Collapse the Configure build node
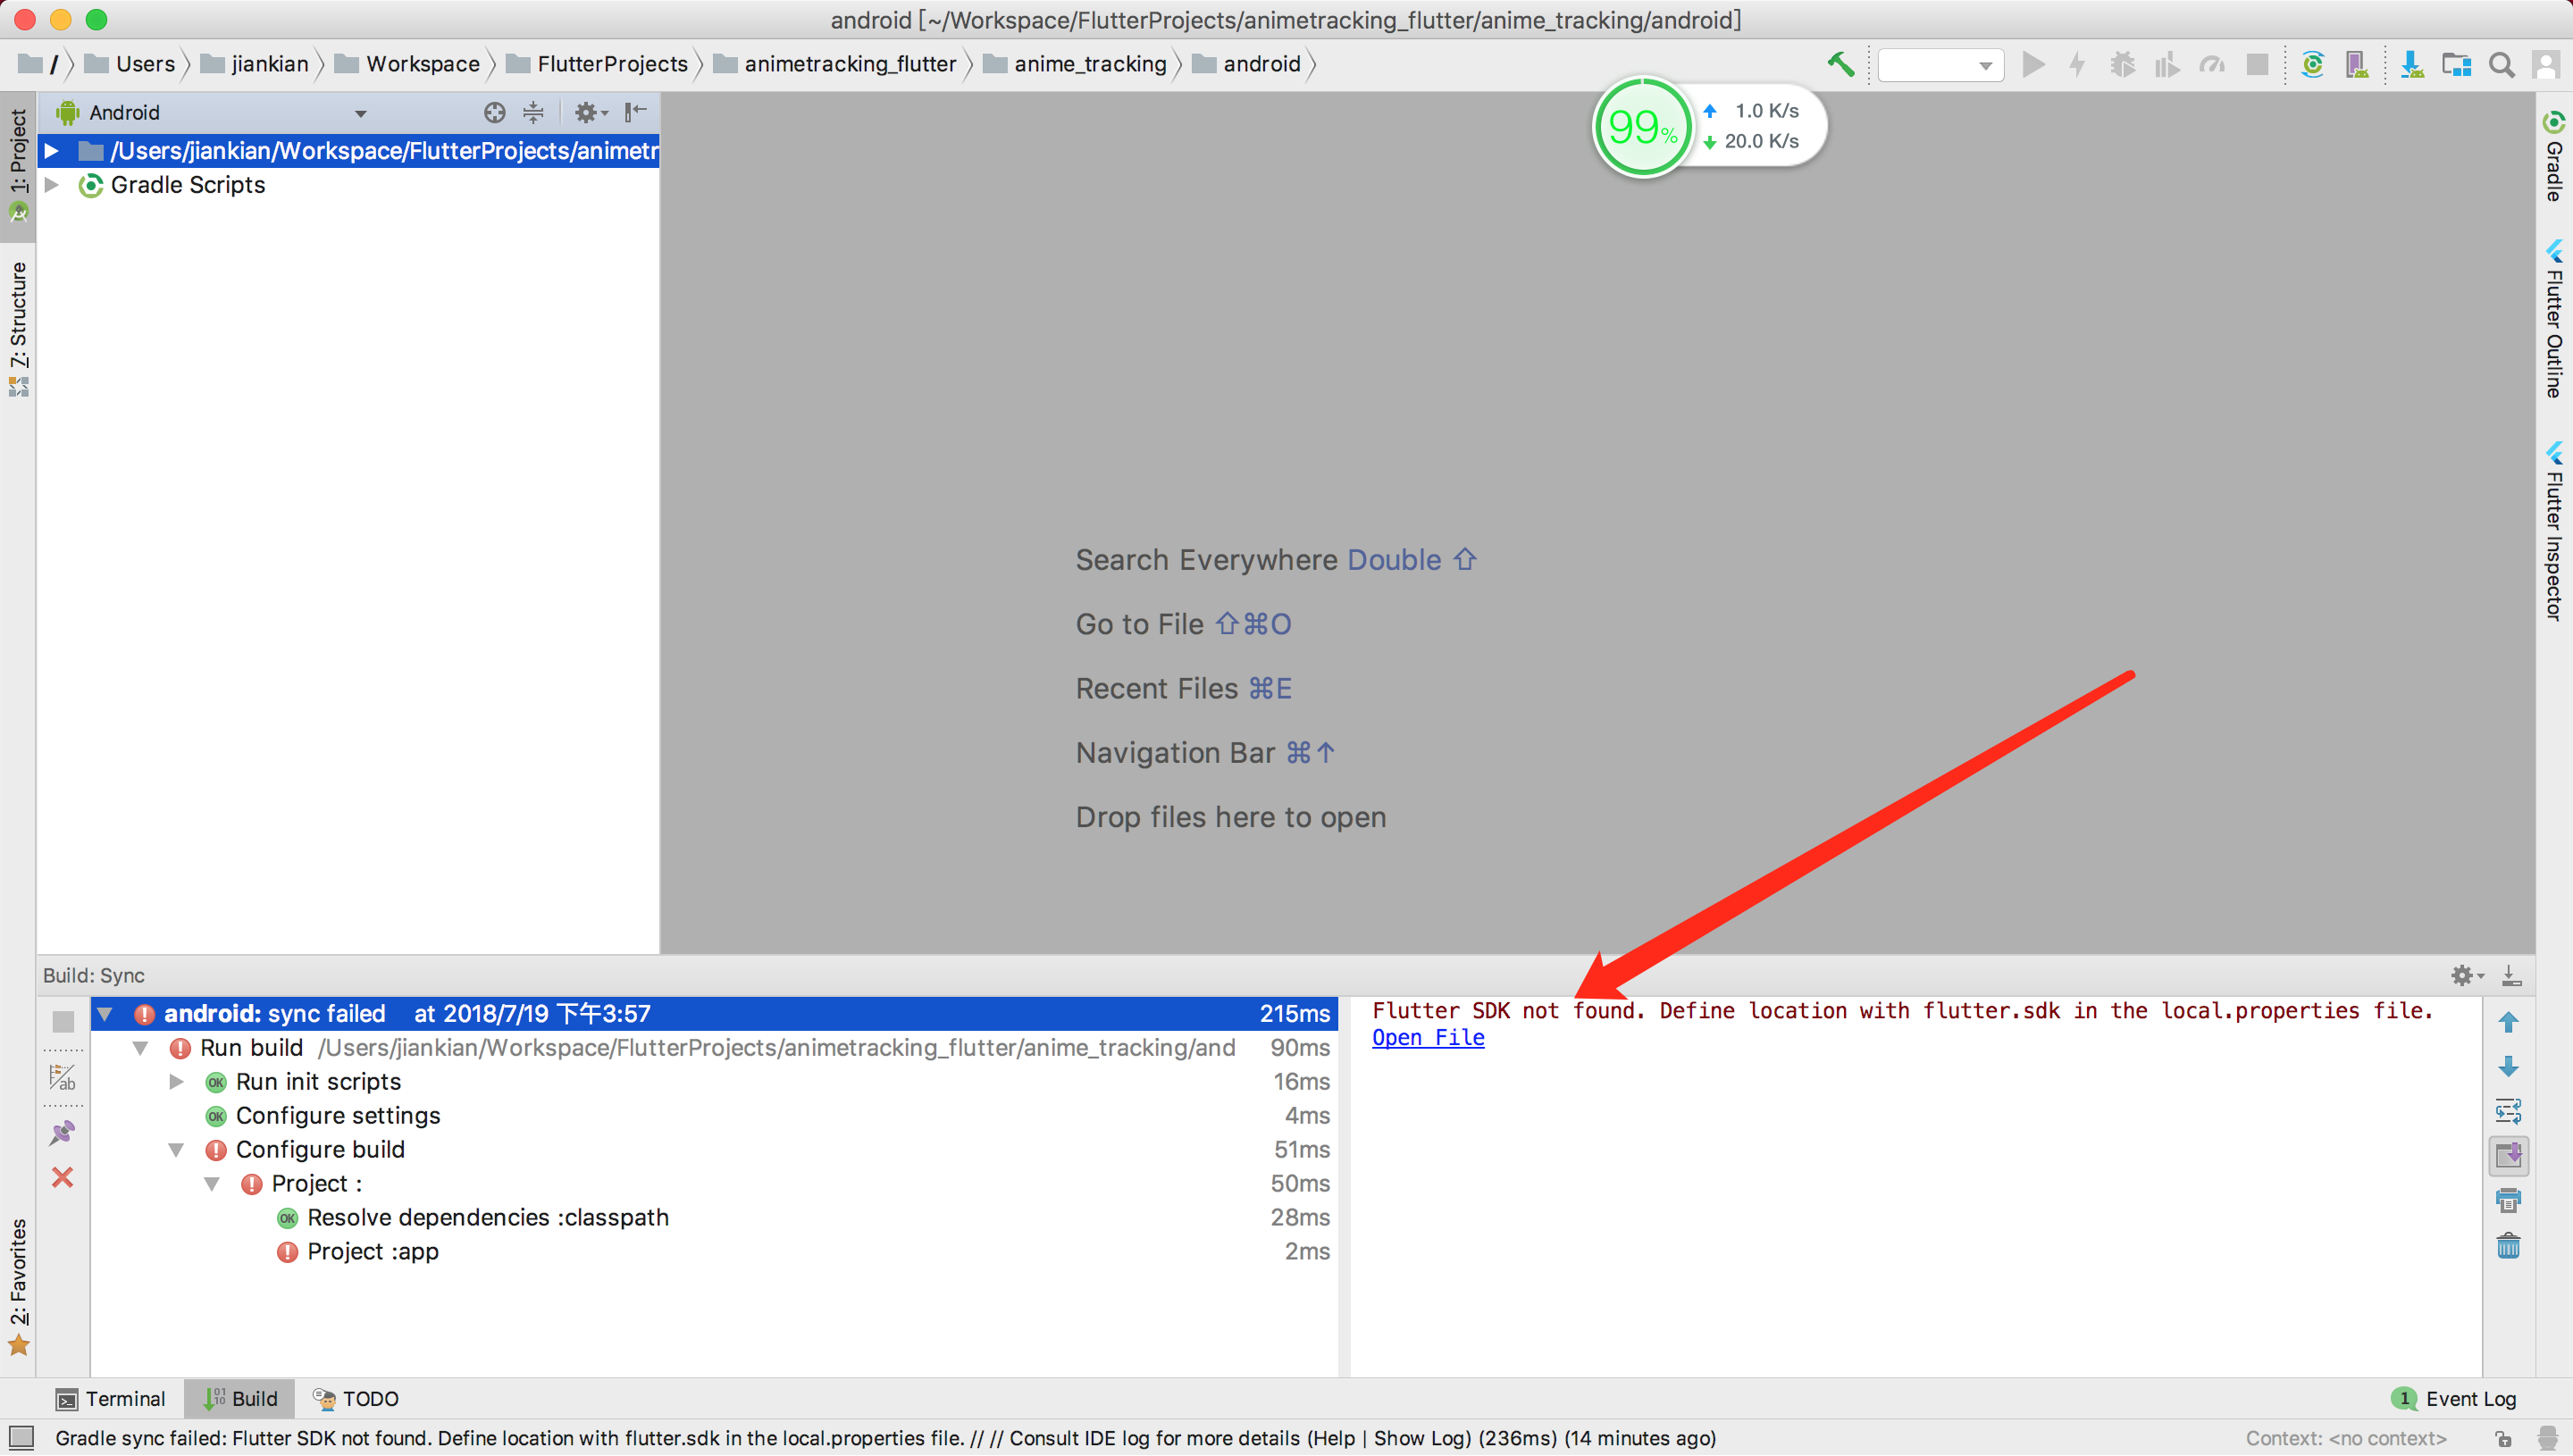 (x=176, y=1150)
